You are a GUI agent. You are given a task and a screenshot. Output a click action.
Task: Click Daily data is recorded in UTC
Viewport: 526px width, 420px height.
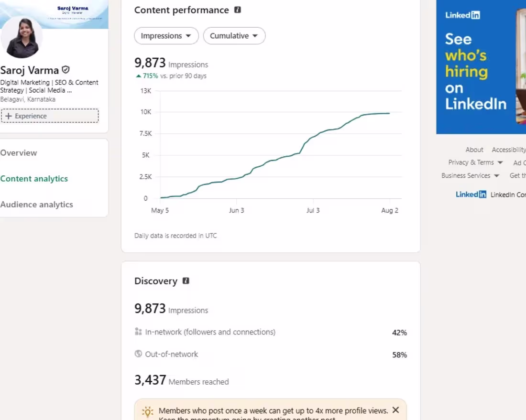coord(175,236)
